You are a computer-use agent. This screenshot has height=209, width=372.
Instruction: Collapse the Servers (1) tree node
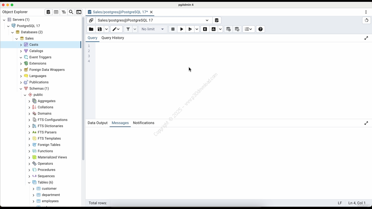click(4, 20)
